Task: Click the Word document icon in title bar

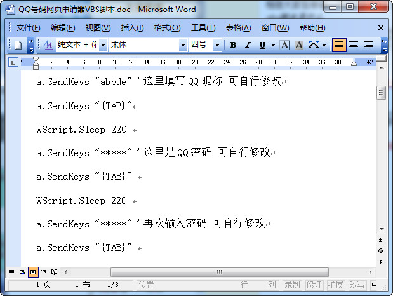Action: tap(10, 10)
